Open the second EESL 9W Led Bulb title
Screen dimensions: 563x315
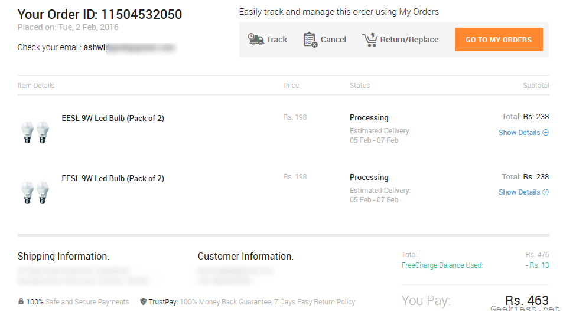point(113,178)
